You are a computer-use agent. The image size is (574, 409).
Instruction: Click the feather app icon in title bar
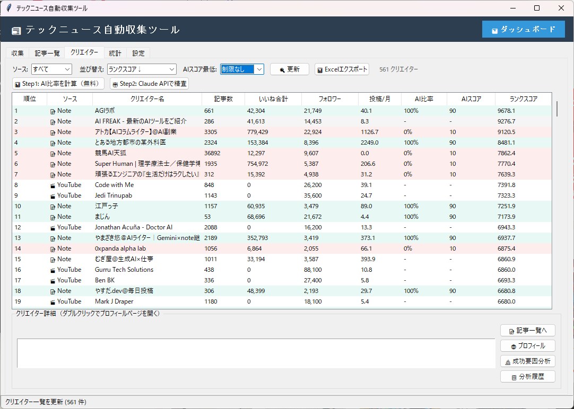pos(9,8)
